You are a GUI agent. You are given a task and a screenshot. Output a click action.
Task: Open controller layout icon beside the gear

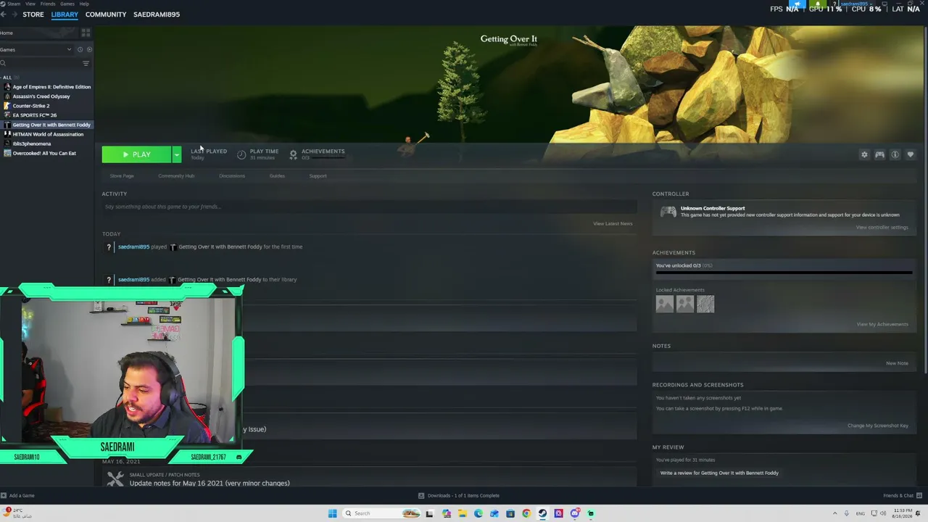879,154
